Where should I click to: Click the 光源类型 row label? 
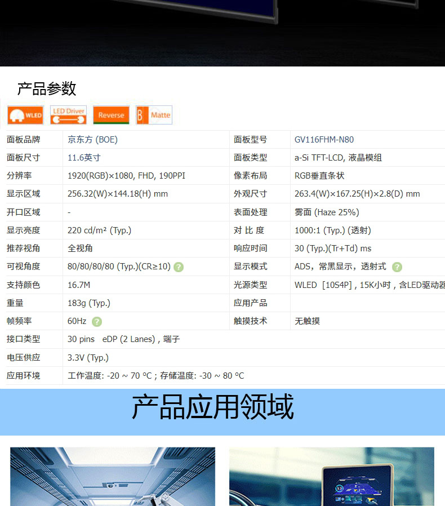click(x=250, y=285)
